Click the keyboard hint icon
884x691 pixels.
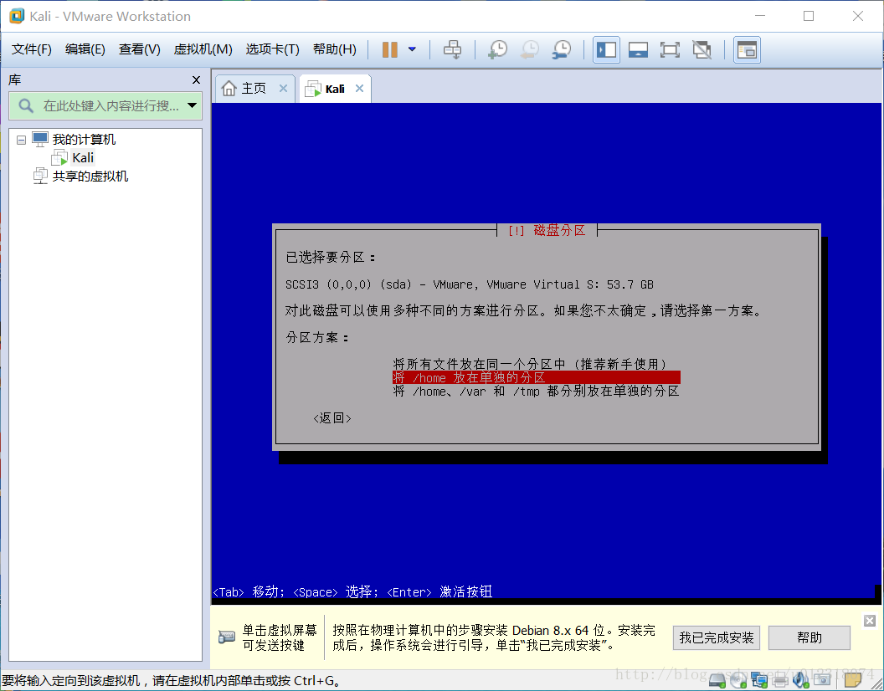point(226,637)
